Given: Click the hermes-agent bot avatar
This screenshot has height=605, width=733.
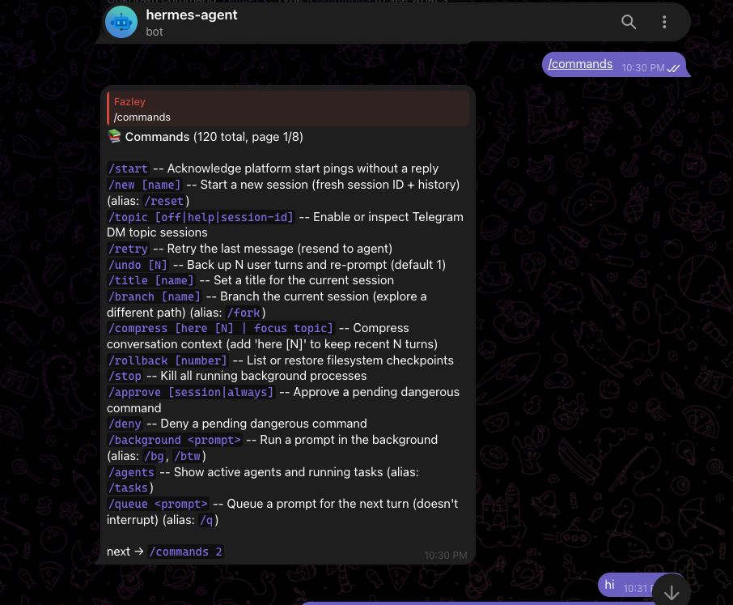Looking at the screenshot, I should pos(121,22).
